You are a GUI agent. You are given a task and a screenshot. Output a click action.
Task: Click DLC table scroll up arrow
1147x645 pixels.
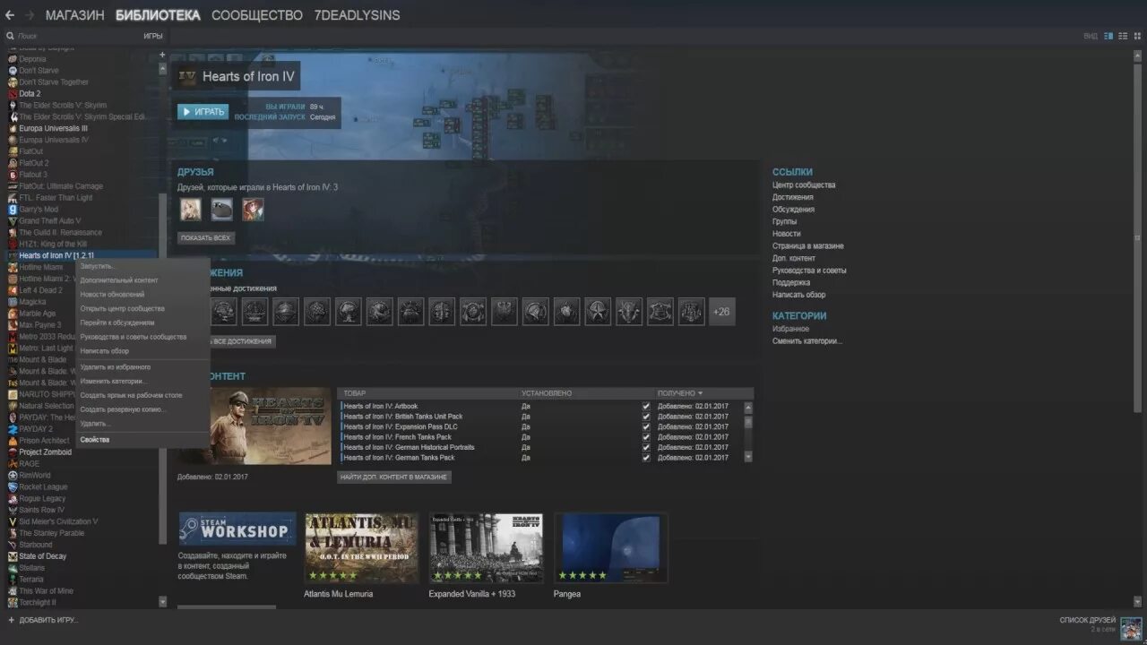[748, 406]
